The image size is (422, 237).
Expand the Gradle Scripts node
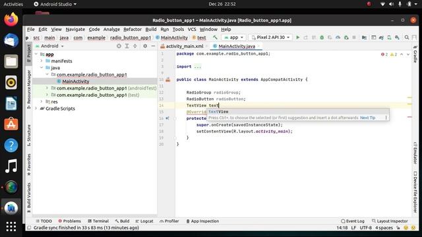click(36, 109)
